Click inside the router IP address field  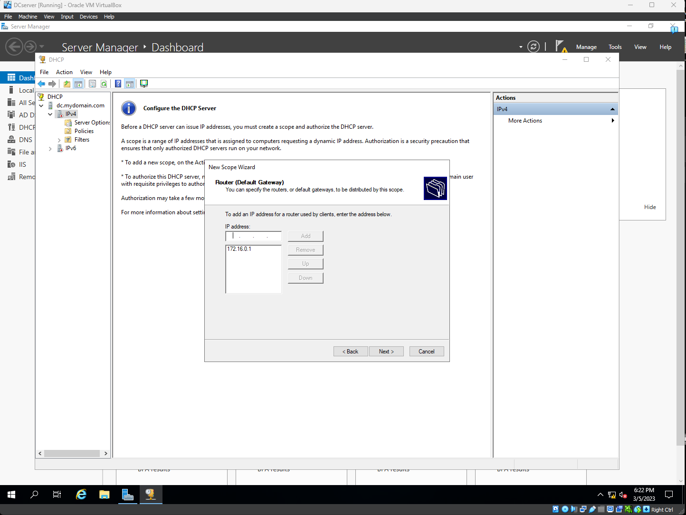coord(253,236)
